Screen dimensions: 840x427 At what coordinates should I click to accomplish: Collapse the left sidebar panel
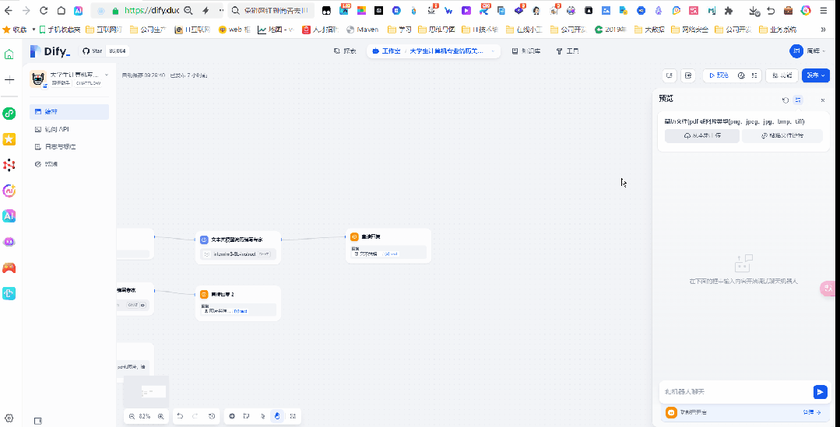pos(38,421)
